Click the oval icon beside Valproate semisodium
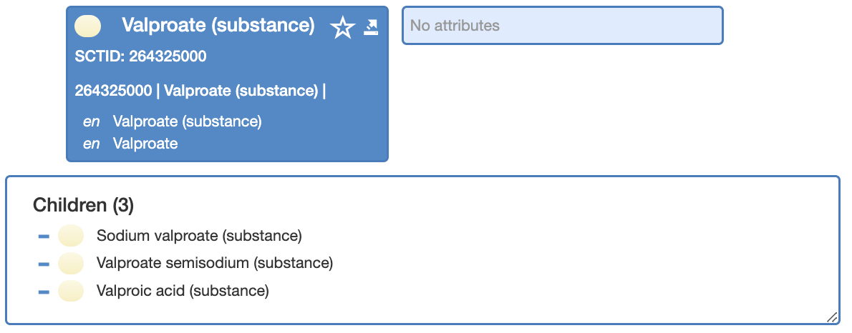The image size is (852, 333). 71,264
